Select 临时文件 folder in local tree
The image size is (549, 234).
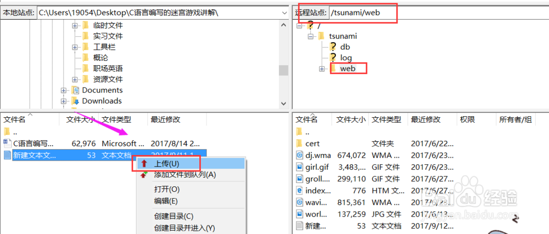coord(108,26)
